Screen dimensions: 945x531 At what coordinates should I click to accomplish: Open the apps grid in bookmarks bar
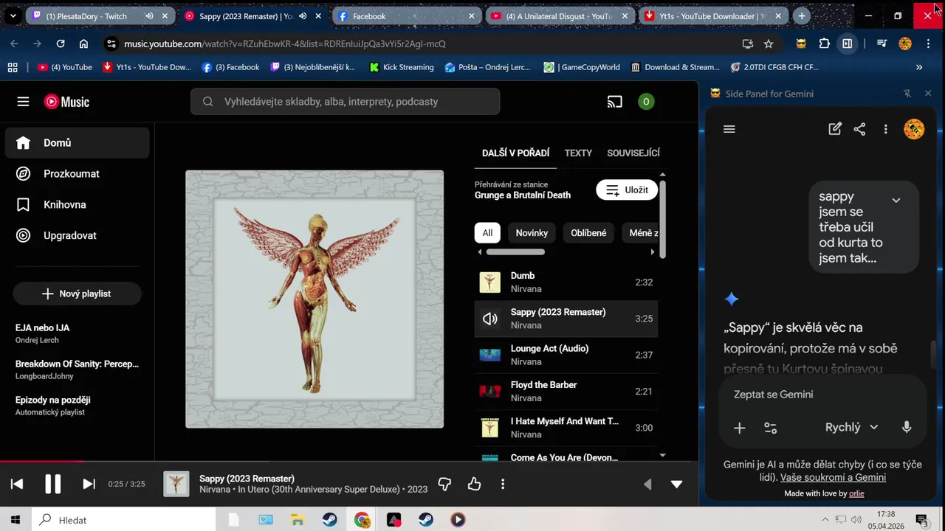coord(13,67)
